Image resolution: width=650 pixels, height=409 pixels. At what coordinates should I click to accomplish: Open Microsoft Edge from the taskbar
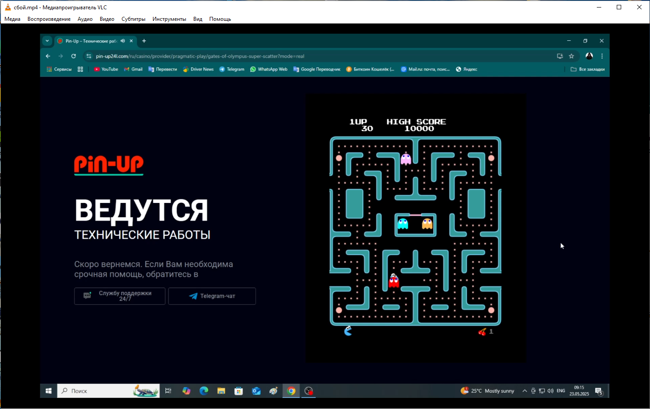204,391
